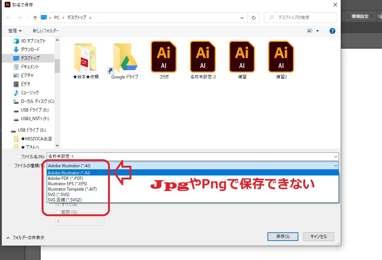Open the file type dropdown
The width and height of the screenshot is (382, 260).
tap(335, 166)
